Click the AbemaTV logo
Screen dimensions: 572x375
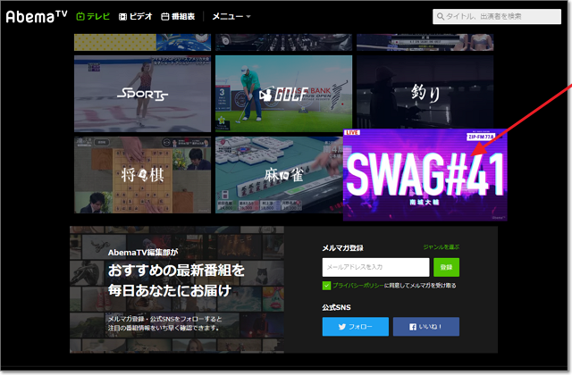click(35, 15)
